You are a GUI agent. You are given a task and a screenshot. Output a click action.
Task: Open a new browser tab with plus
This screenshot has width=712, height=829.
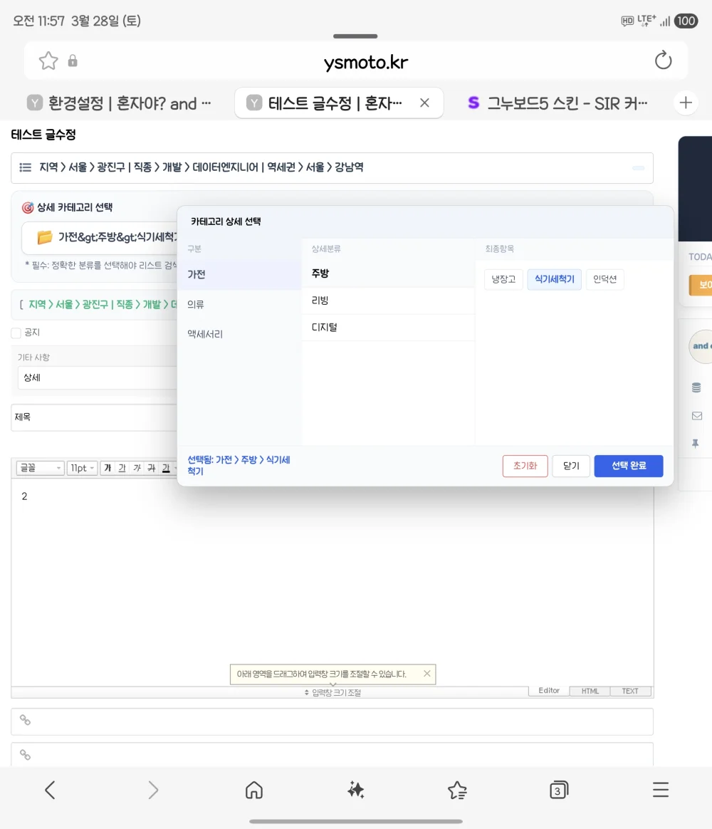[x=686, y=103]
